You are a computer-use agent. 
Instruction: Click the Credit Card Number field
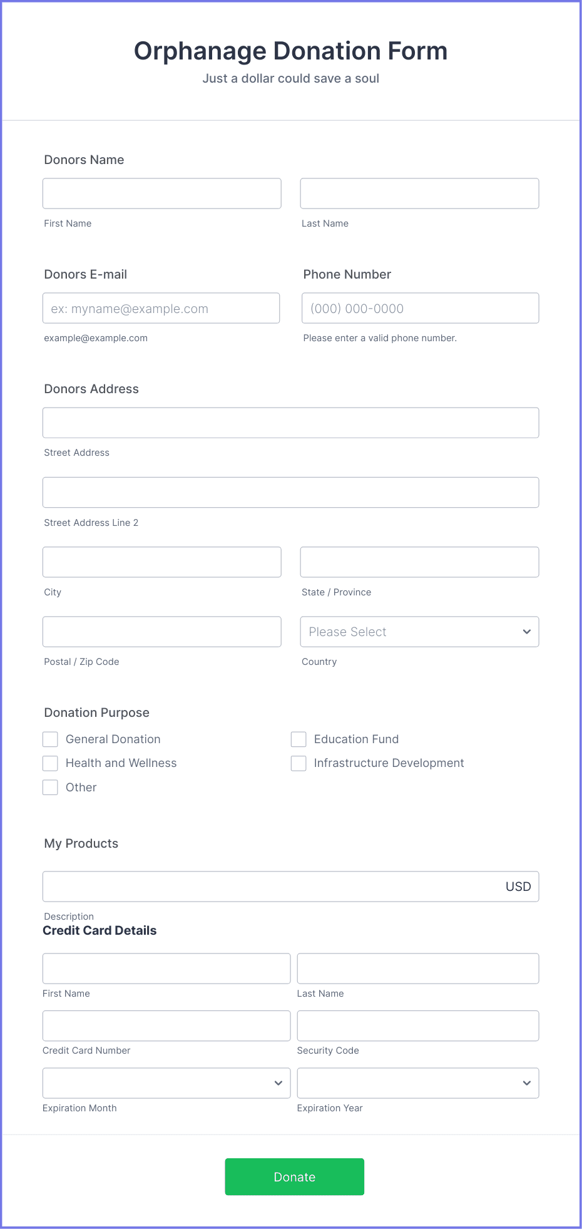click(166, 1026)
